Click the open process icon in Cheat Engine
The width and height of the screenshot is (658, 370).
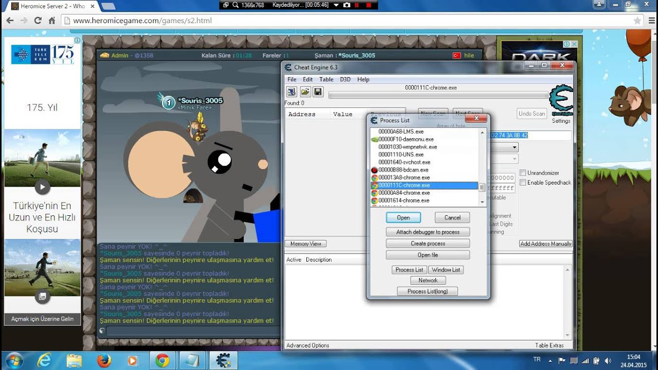click(291, 91)
